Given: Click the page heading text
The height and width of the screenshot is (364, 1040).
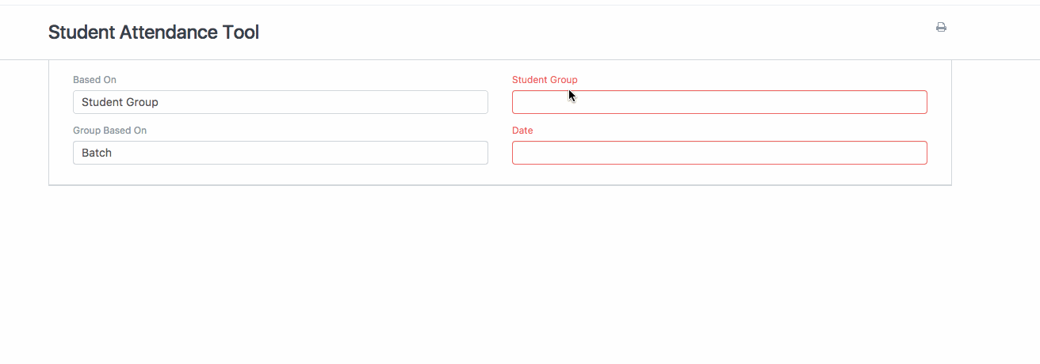Looking at the screenshot, I should click(x=154, y=32).
